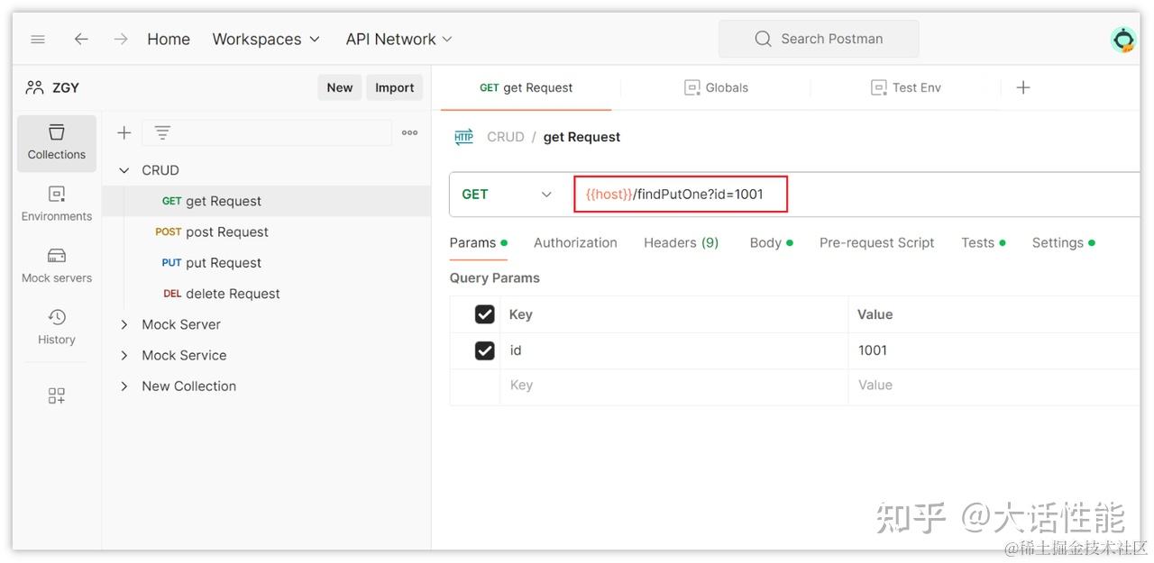
Task: Open the hamburger menu icon
Action: [x=38, y=39]
